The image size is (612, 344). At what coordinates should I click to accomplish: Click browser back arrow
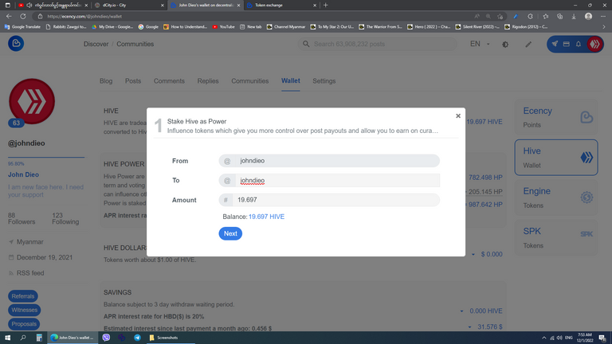[x=9, y=17]
